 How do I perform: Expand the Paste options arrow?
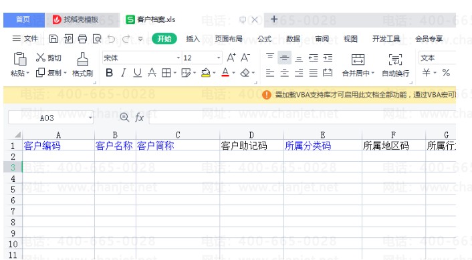[27, 73]
